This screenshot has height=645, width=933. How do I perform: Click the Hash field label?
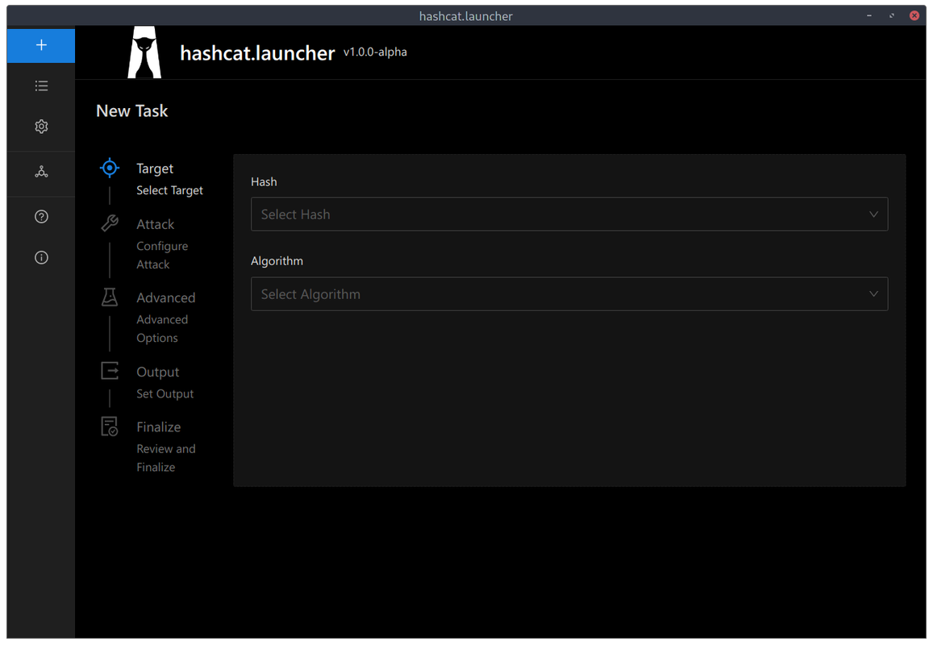[x=264, y=182]
